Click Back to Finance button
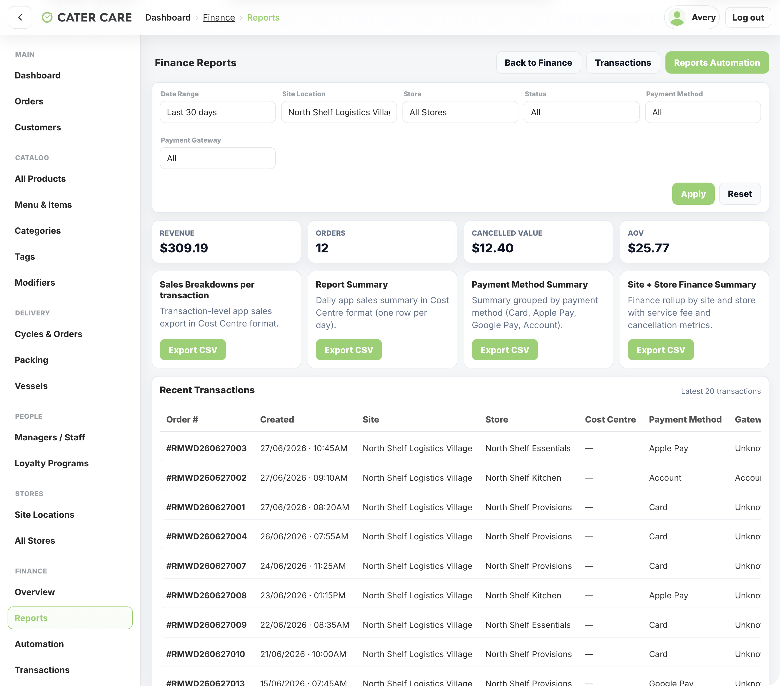Viewport: 780px width, 686px height. pyautogui.click(x=538, y=62)
